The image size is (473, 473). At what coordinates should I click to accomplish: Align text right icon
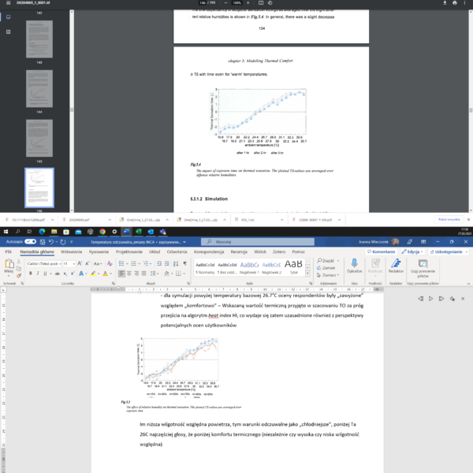point(136,274)
